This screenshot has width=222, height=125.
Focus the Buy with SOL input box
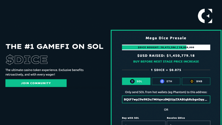(x=144, y=123)
